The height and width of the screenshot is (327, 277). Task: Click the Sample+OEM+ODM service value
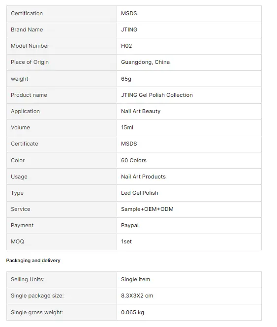[x=147, y=209]
